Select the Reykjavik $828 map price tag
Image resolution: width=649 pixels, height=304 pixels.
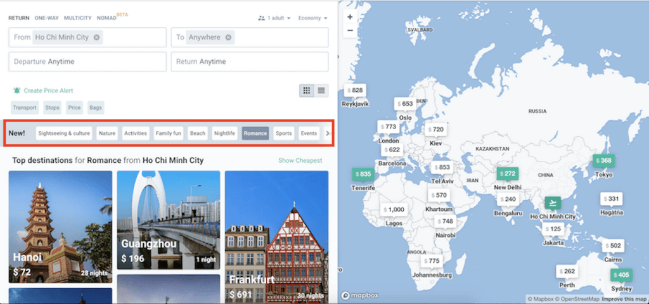click(x=355, y=91)
